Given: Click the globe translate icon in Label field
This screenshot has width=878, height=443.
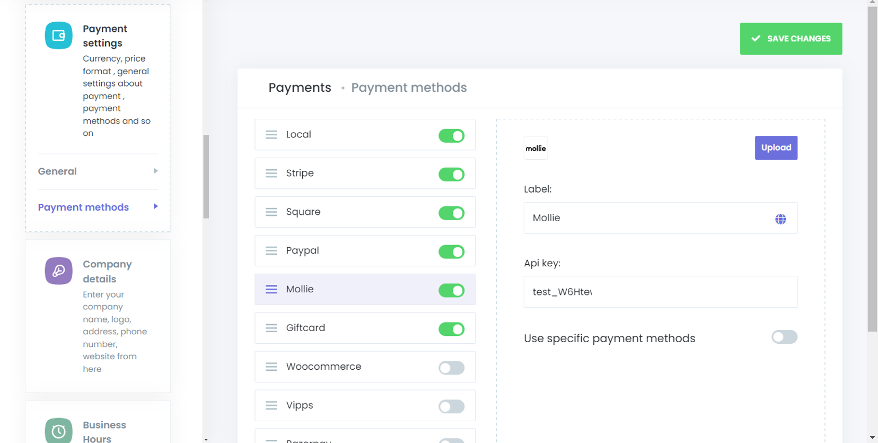Looking at the screenshot, I should pyautogui.click(x=780, y=219).
